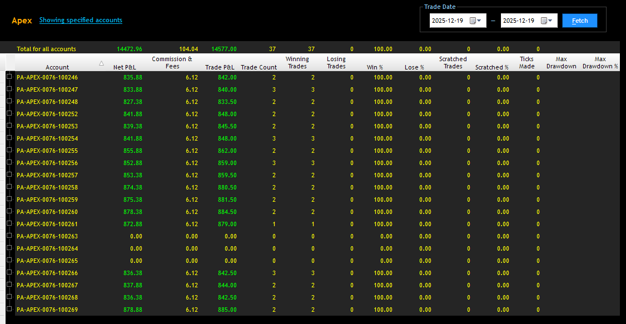Sort by the Scratched % column header
Image resolution: width=626 pixels, height=324 pixels.
492,67
